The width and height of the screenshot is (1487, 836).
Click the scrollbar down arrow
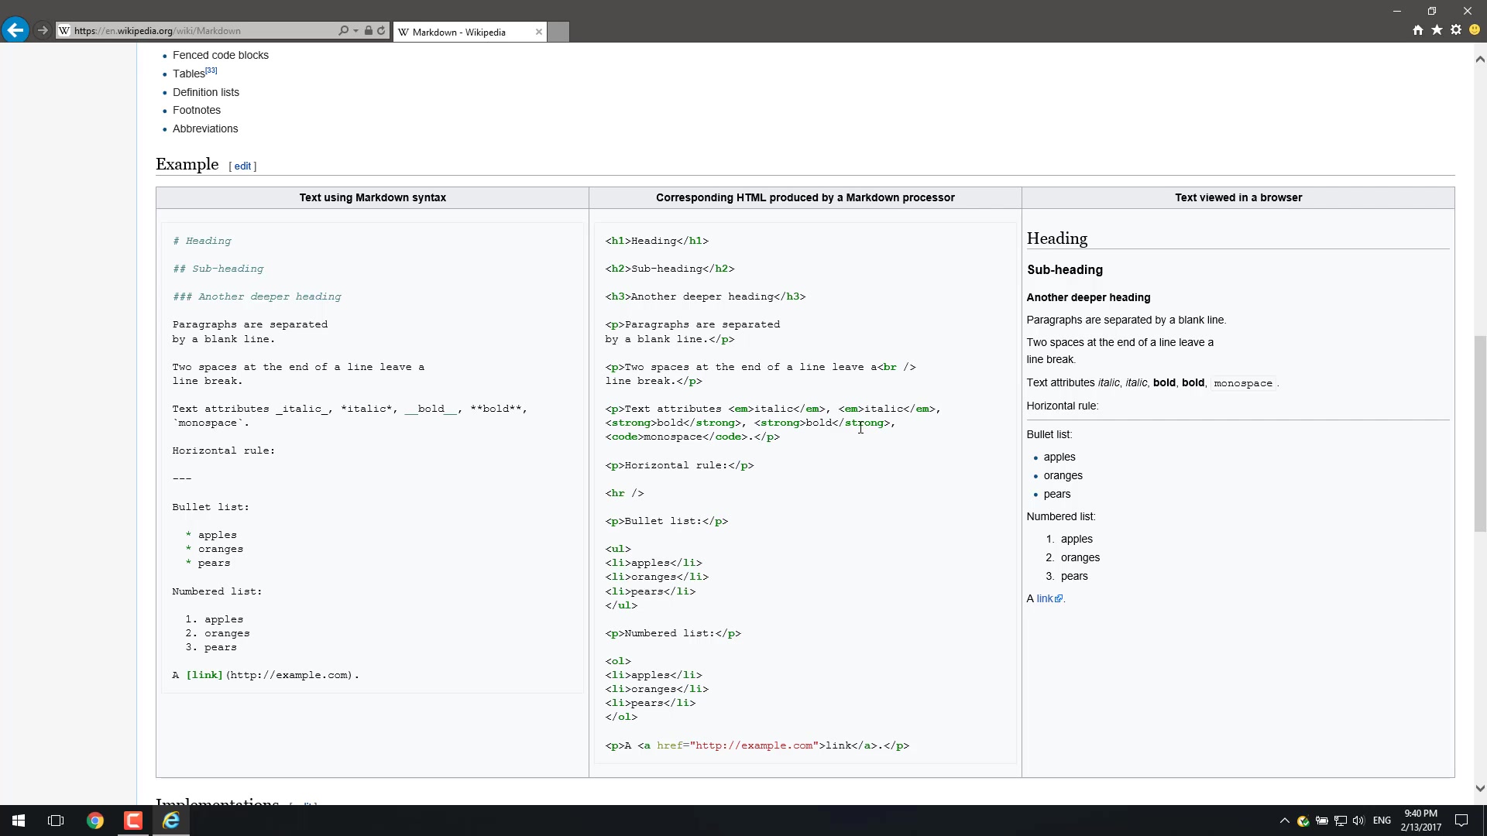pyautogui.click(x=1480, y=789)
